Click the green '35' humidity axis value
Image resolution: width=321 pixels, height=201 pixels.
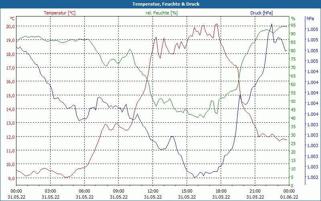(293, 127)
